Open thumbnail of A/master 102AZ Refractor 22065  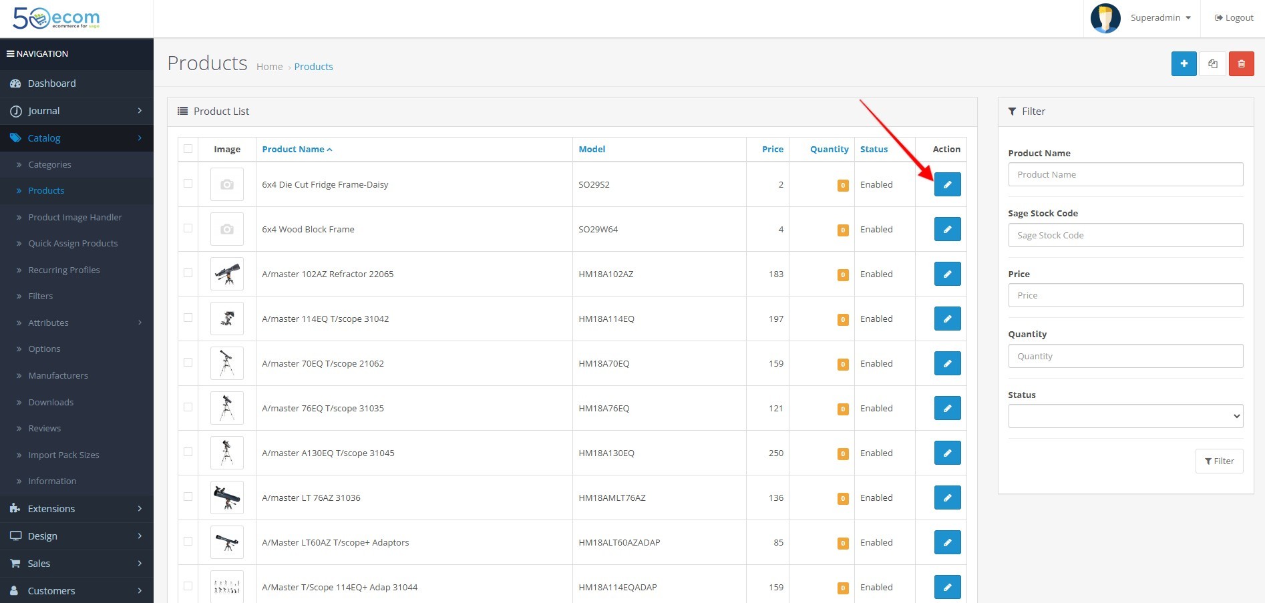[227, 274]
